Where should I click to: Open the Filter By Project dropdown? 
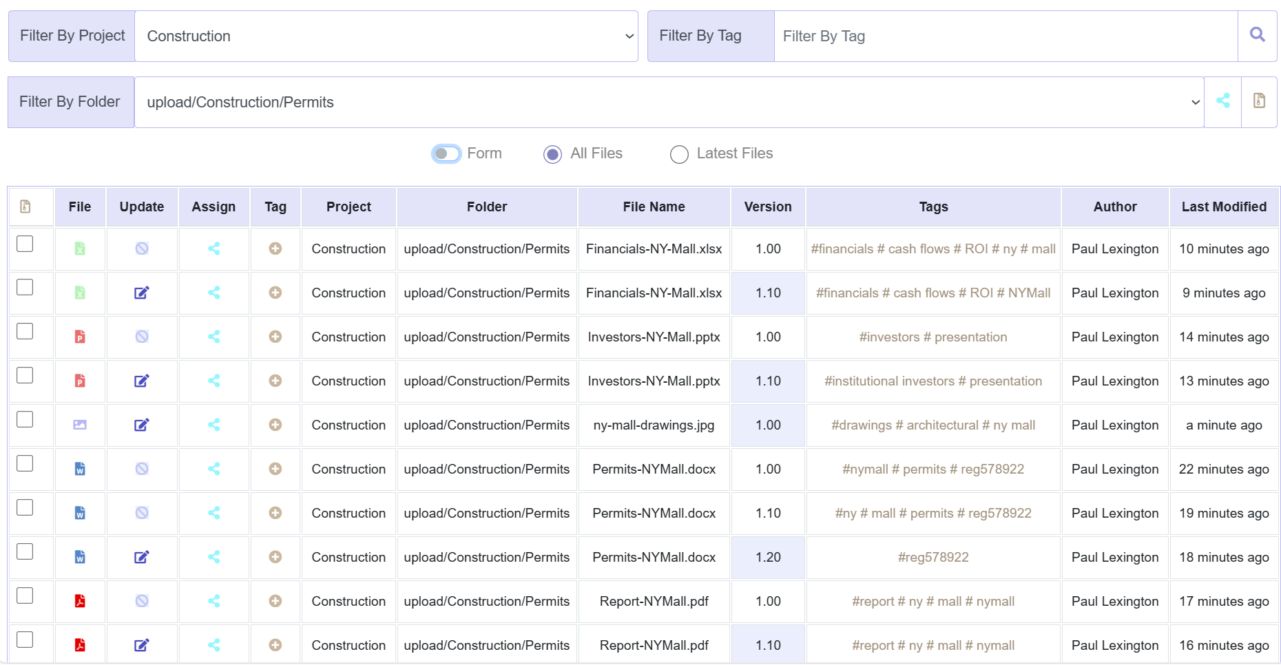tap(386, 36)
